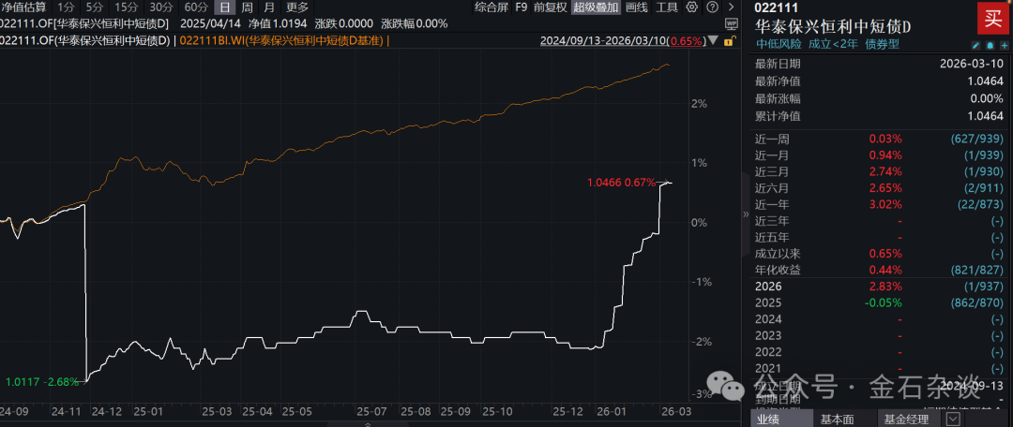Open the help question mark icon

pyautogui.click(x=711, y=7)
